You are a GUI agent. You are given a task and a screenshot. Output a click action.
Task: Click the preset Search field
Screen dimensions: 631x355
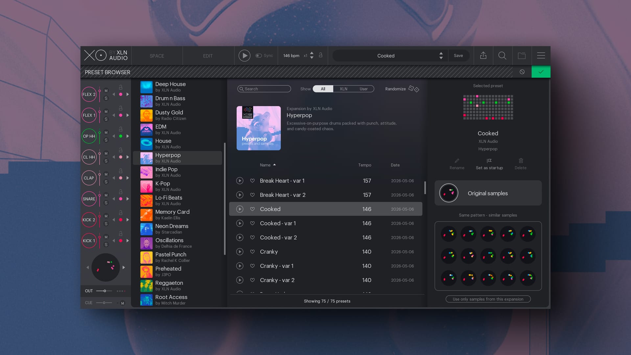click(264, 89)
